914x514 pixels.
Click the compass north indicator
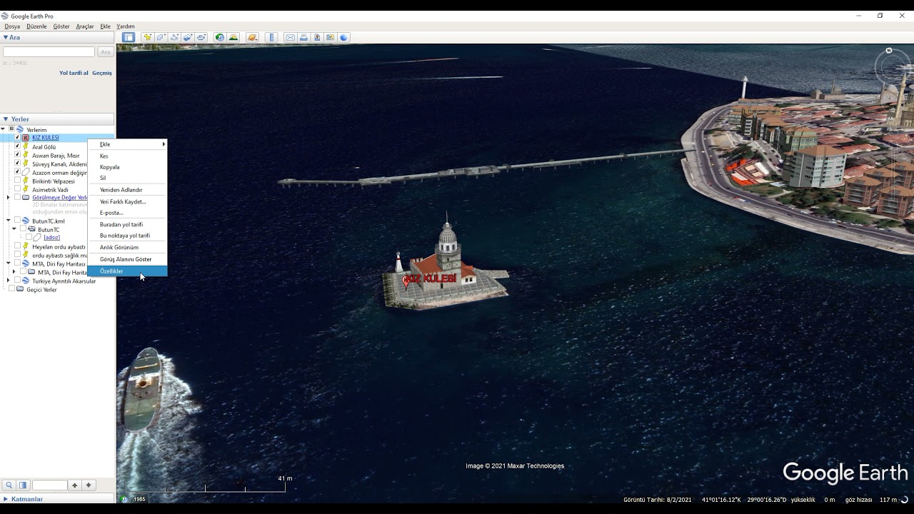pos(889,51)
